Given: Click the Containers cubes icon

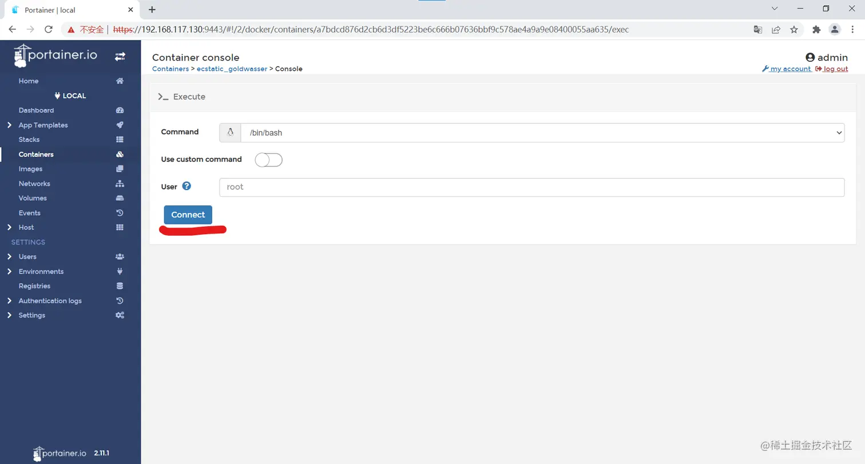Looking at the screenshot, I should (x=120, y=154).
